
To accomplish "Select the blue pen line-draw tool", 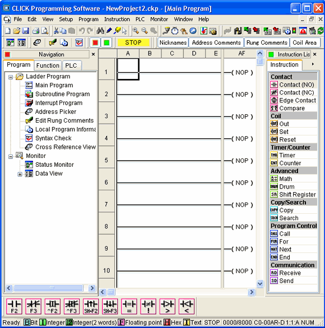I will 109,31.
